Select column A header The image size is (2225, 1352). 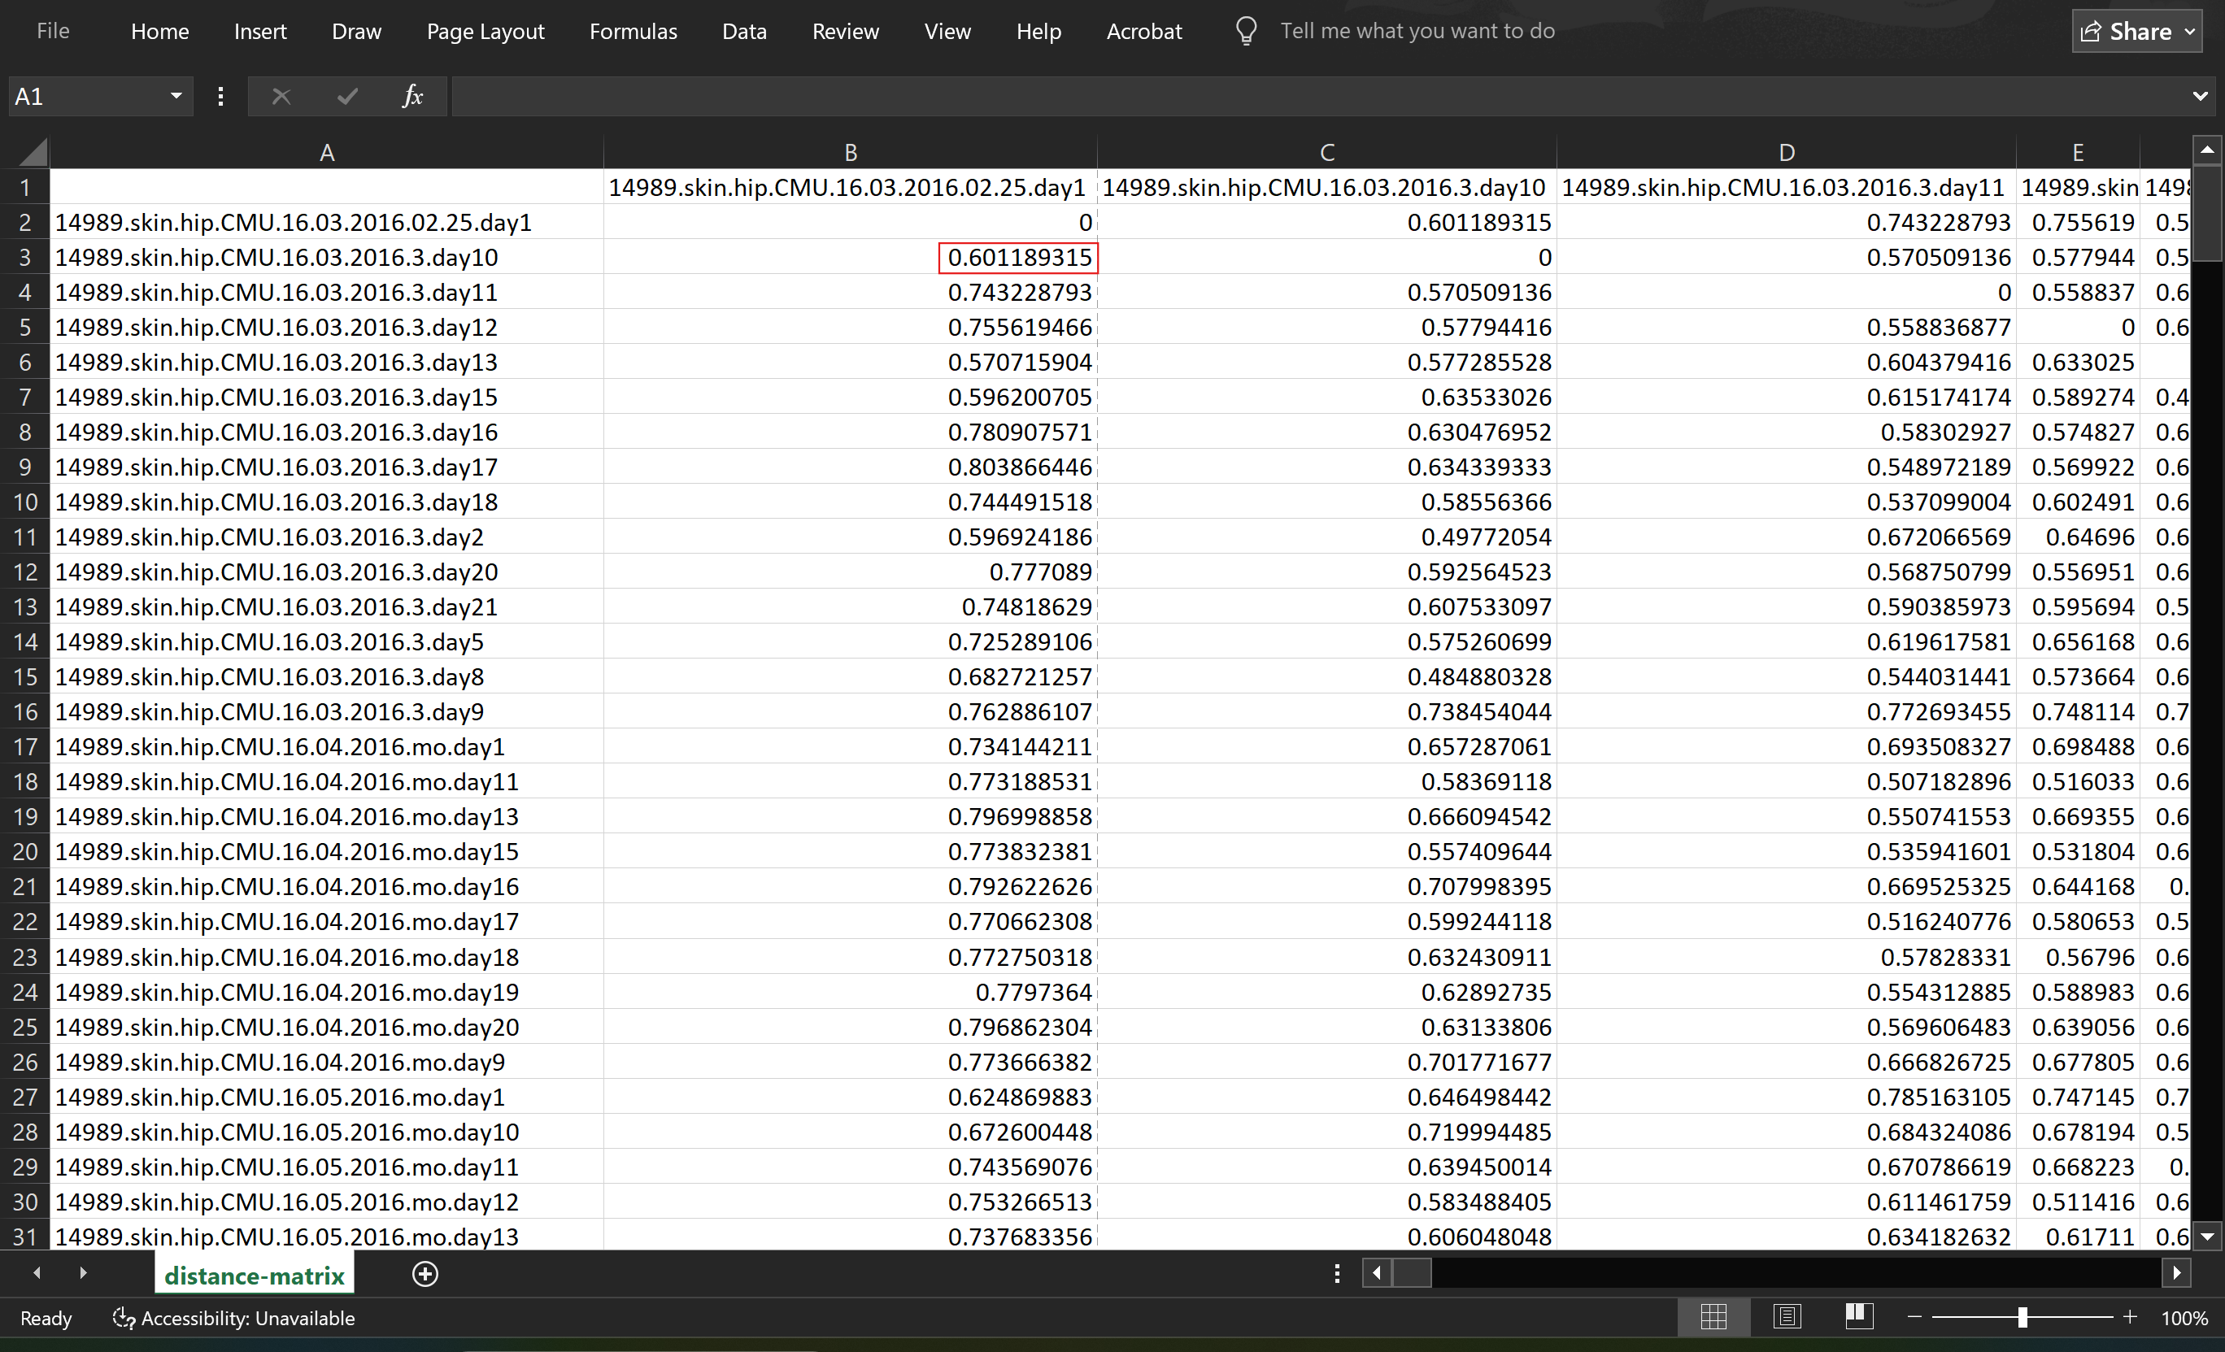[327, 152]
